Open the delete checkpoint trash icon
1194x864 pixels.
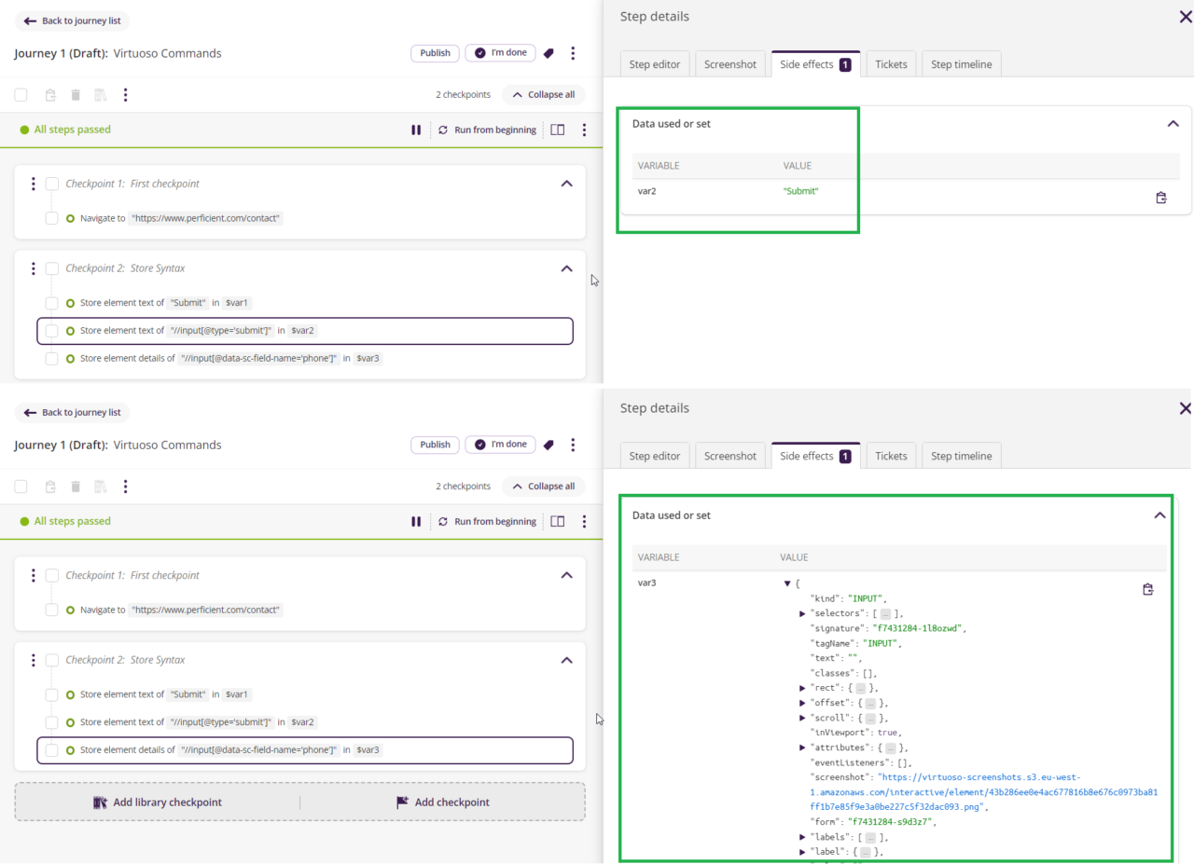(x=76, y=94)
